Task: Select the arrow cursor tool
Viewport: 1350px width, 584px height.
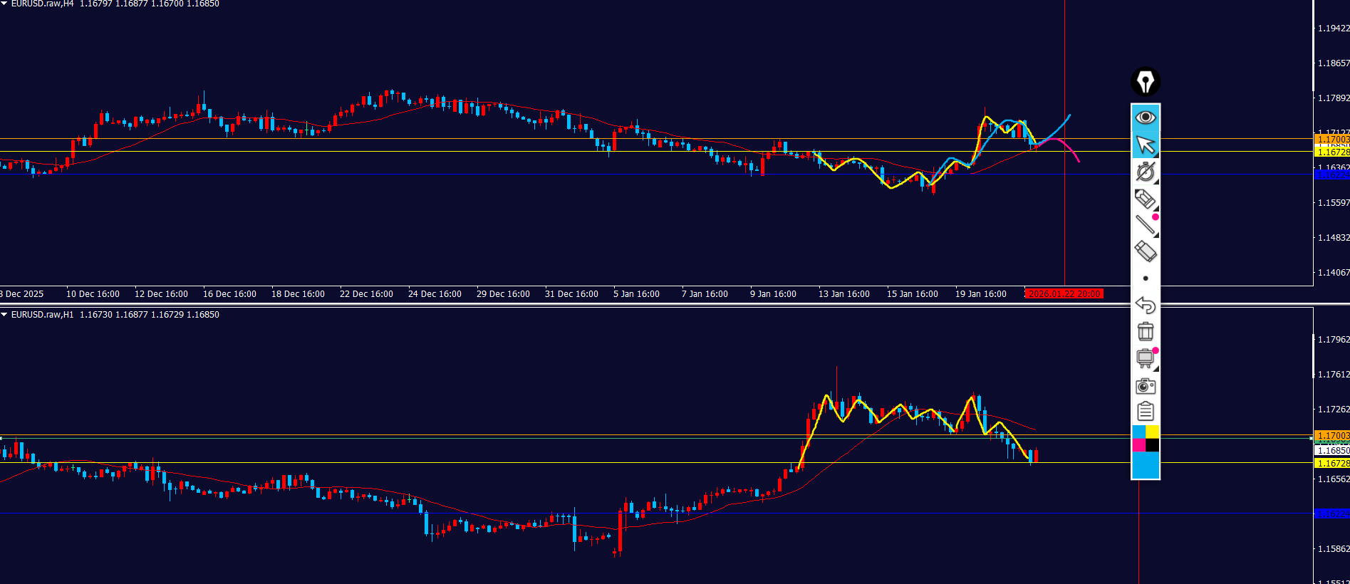Action: 1145,145
